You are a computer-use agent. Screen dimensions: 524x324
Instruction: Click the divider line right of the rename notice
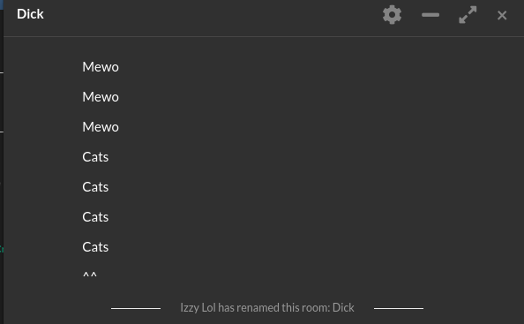399,308
